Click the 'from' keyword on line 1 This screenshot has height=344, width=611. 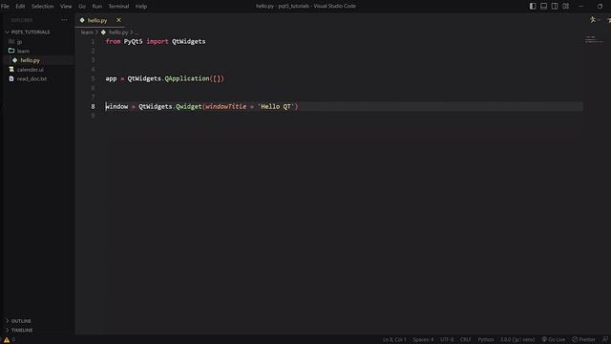(x=113, y=41)
